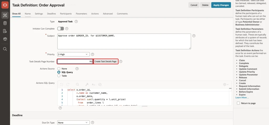
Task: Switch to the Deadline tab
Action: (x=51, y=14)
